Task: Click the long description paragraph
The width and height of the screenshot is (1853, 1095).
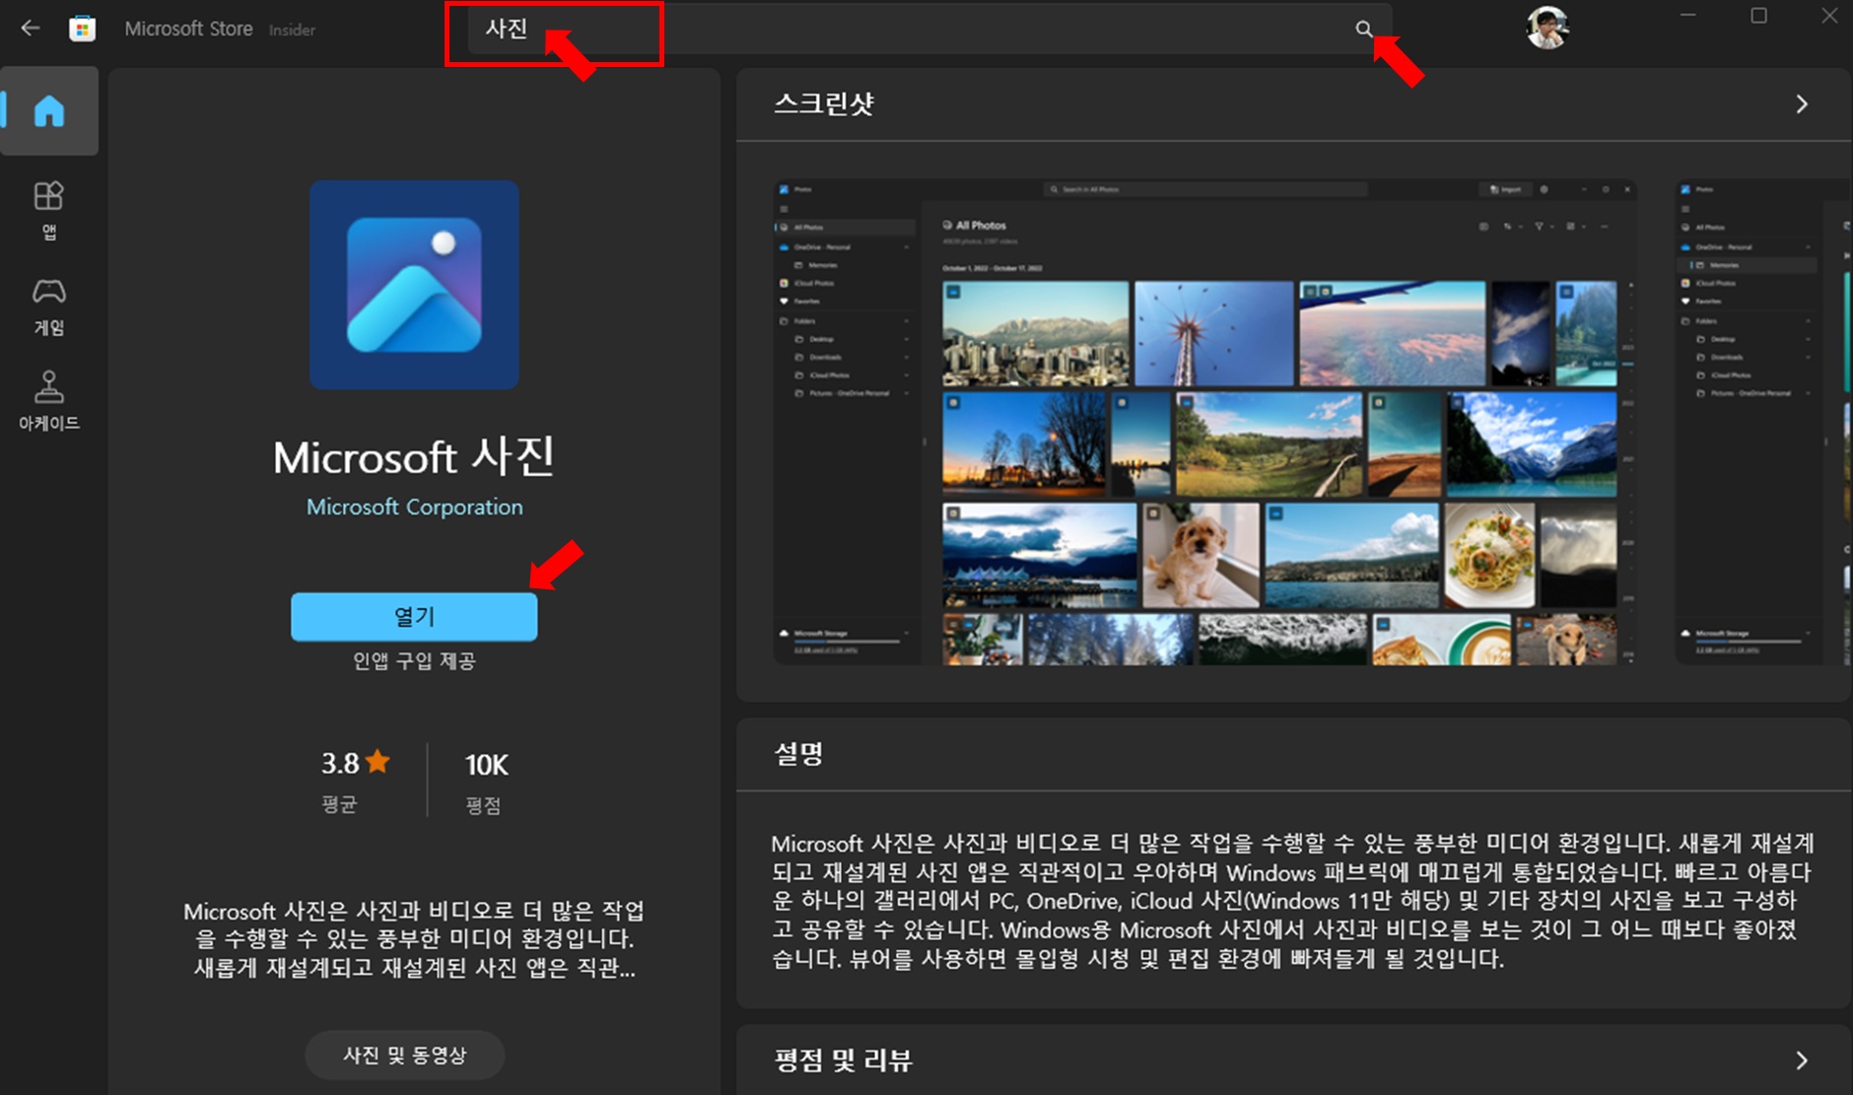Action: coord(1292,901)
